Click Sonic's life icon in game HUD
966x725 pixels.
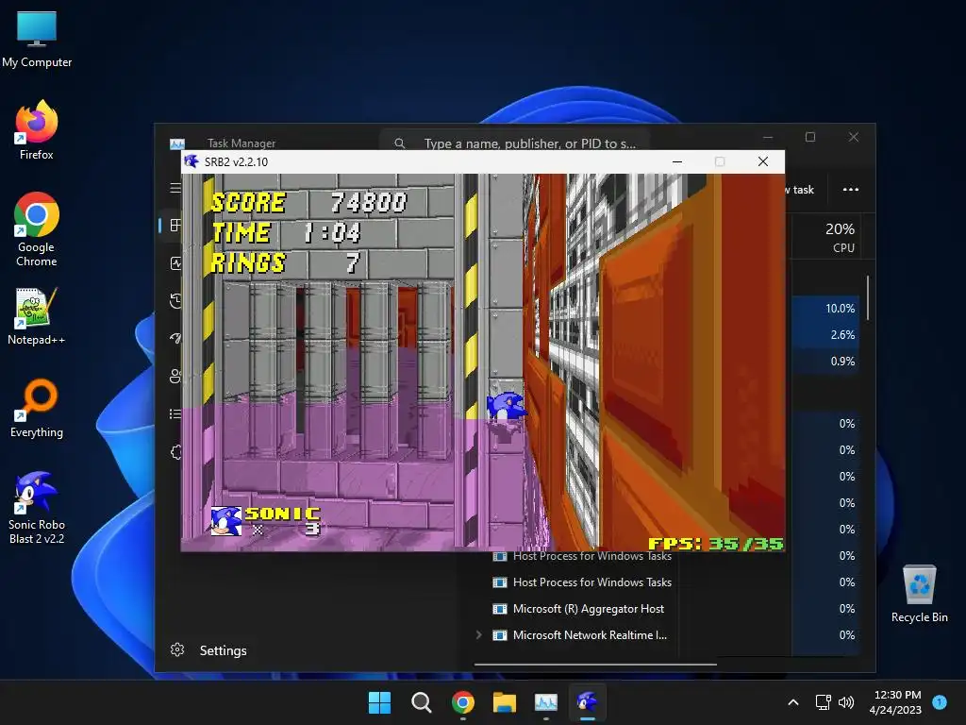click(x=225, y=521)
